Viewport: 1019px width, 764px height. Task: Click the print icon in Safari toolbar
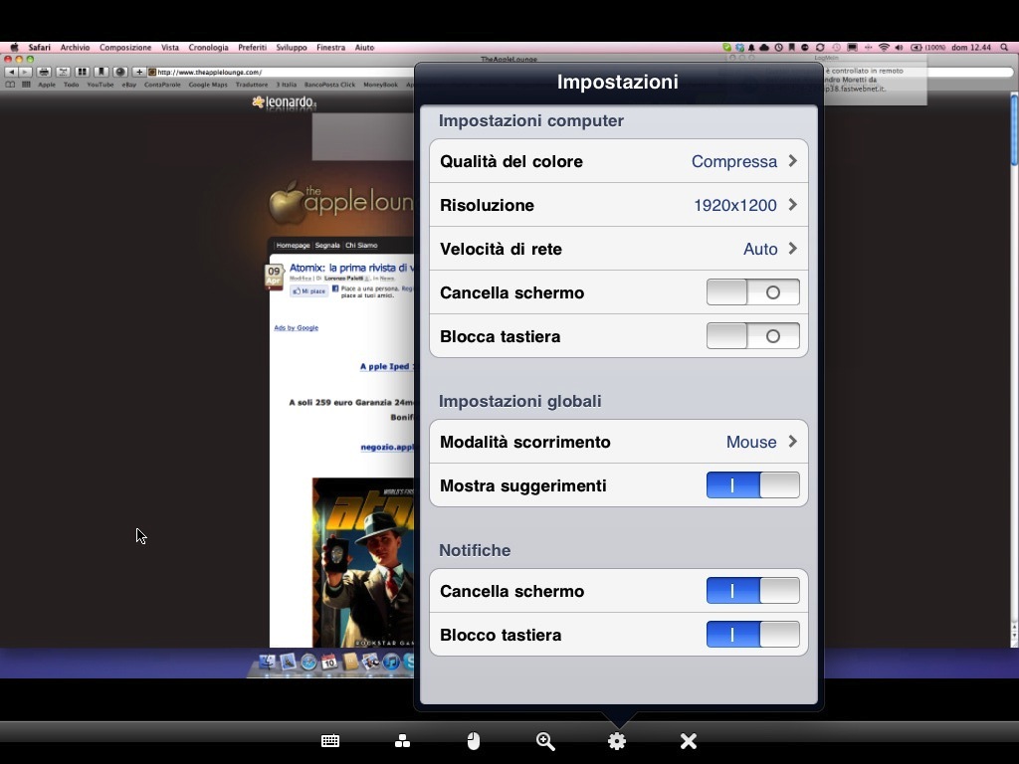coord(44,72)
